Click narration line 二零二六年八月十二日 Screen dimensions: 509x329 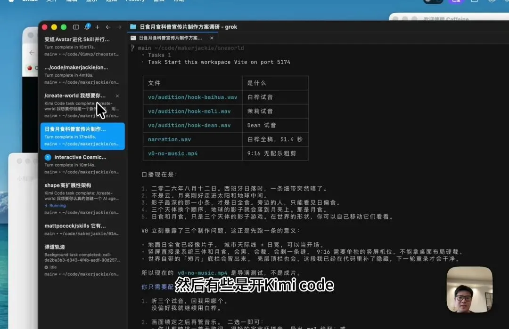click(x=239, y=189)
